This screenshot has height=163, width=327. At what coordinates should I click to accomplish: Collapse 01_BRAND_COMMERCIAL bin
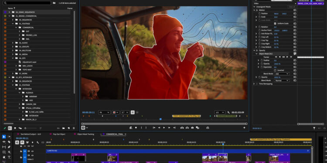pyautogui.click(x=9, y=16)
